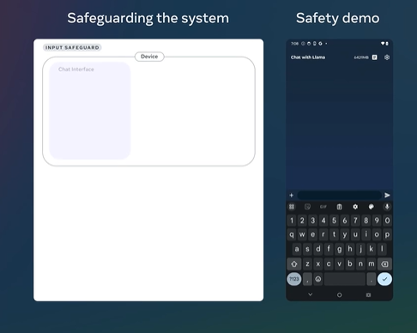
Task: Open settings gear in chat header
Action: tap(387, 58)
